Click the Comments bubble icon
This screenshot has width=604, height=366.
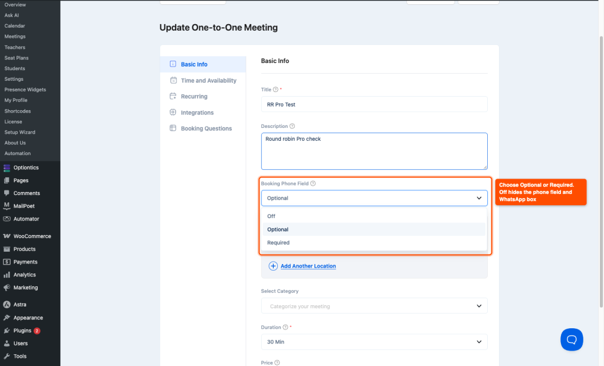6,193
